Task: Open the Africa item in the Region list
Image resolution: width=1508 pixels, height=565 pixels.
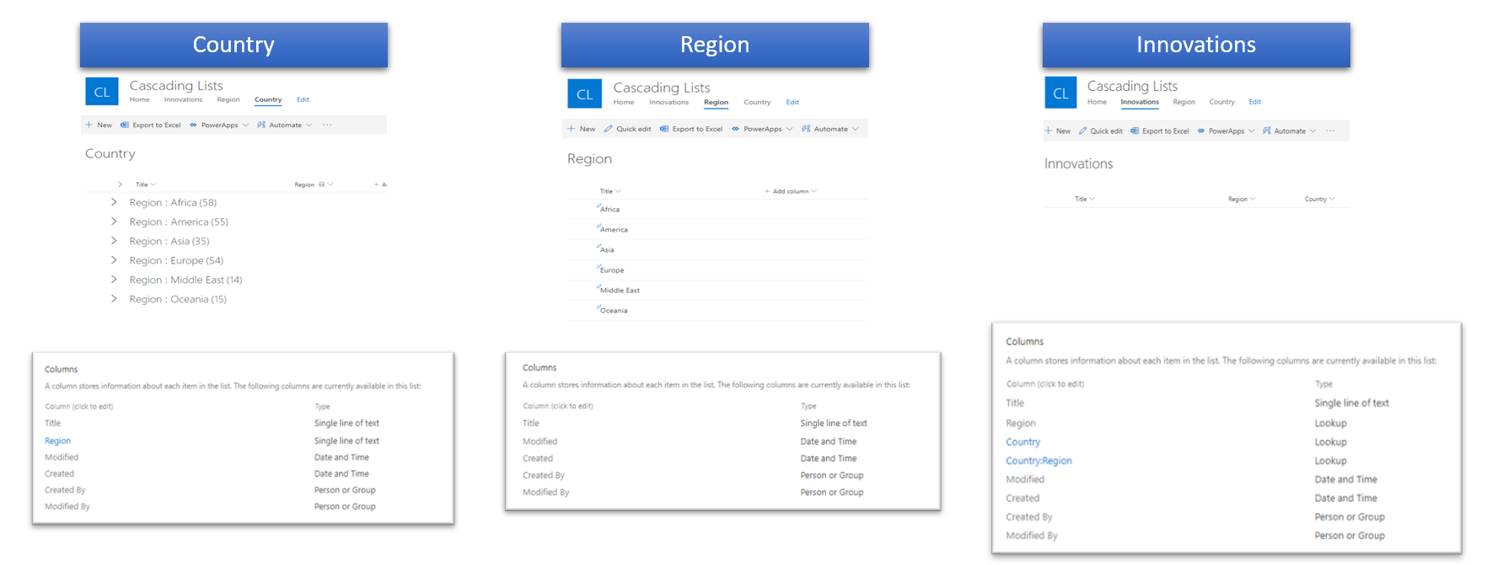Action: coord(609,209)
